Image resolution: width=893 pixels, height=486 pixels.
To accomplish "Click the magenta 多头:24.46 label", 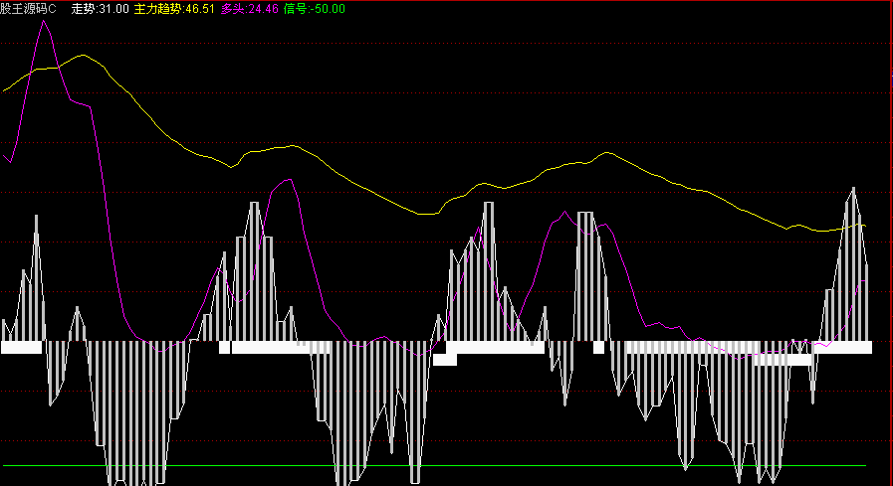I will 250,9.
